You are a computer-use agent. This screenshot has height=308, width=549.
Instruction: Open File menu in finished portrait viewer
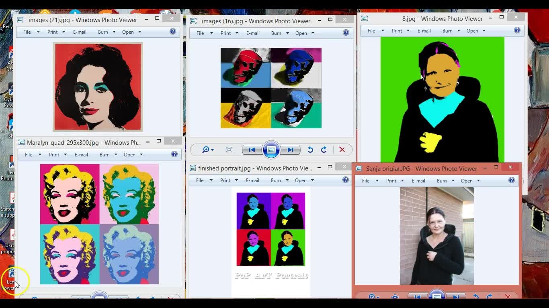(x=204, y=180)
